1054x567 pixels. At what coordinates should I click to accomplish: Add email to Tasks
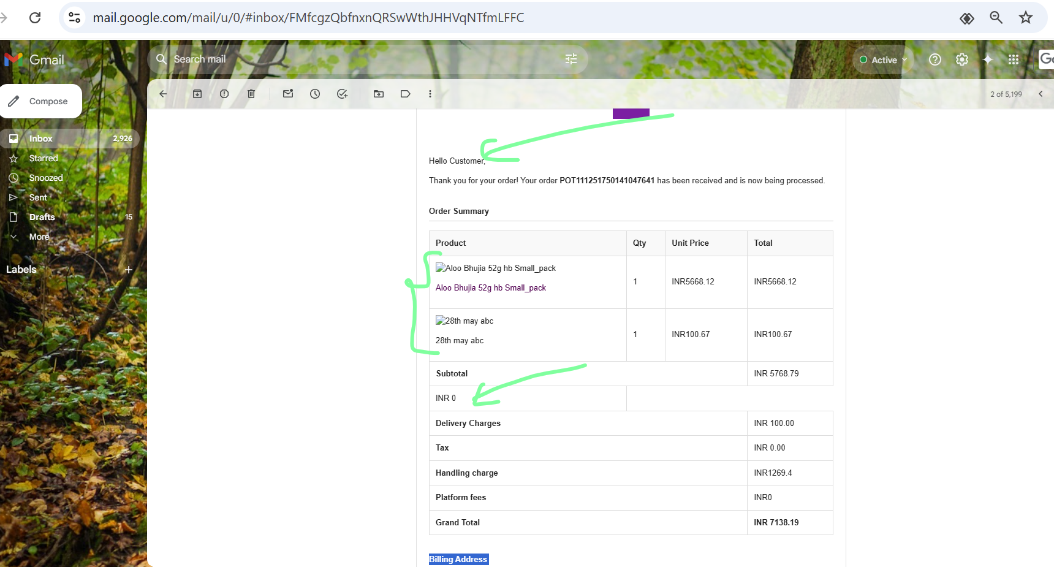(x=342, y=94)
